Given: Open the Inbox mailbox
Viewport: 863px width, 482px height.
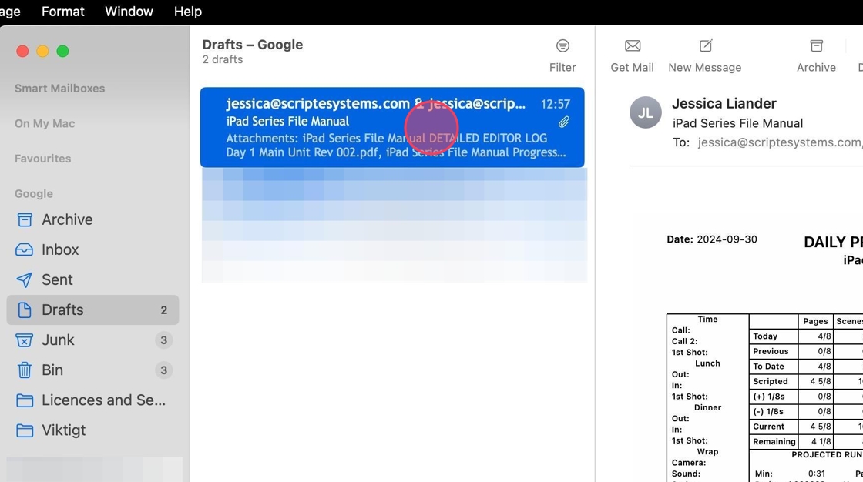Looking at the screenshot, I should [92, 249].
